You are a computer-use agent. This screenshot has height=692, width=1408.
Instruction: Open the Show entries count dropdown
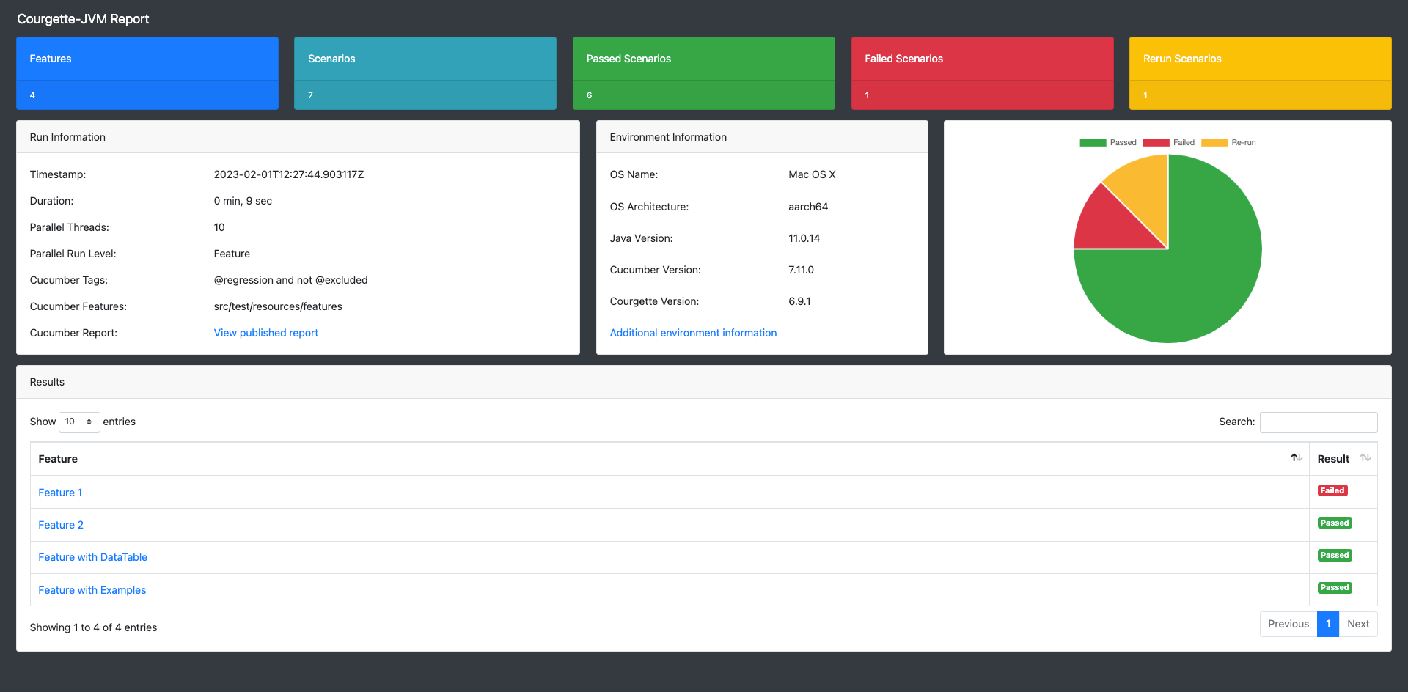79,422
